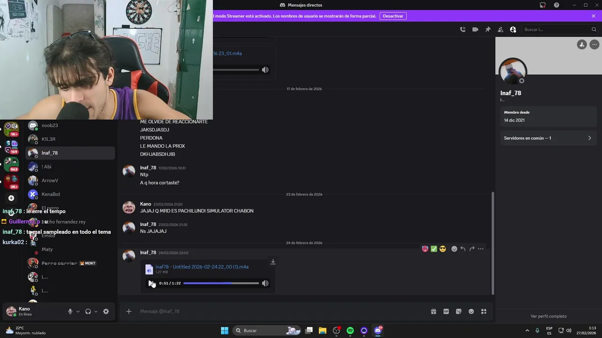Open more options on the profile banner

594,45
